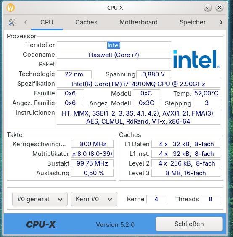Select the Speicher tab
The height and width of the screenshot is (237, 233).
[193, 22]
